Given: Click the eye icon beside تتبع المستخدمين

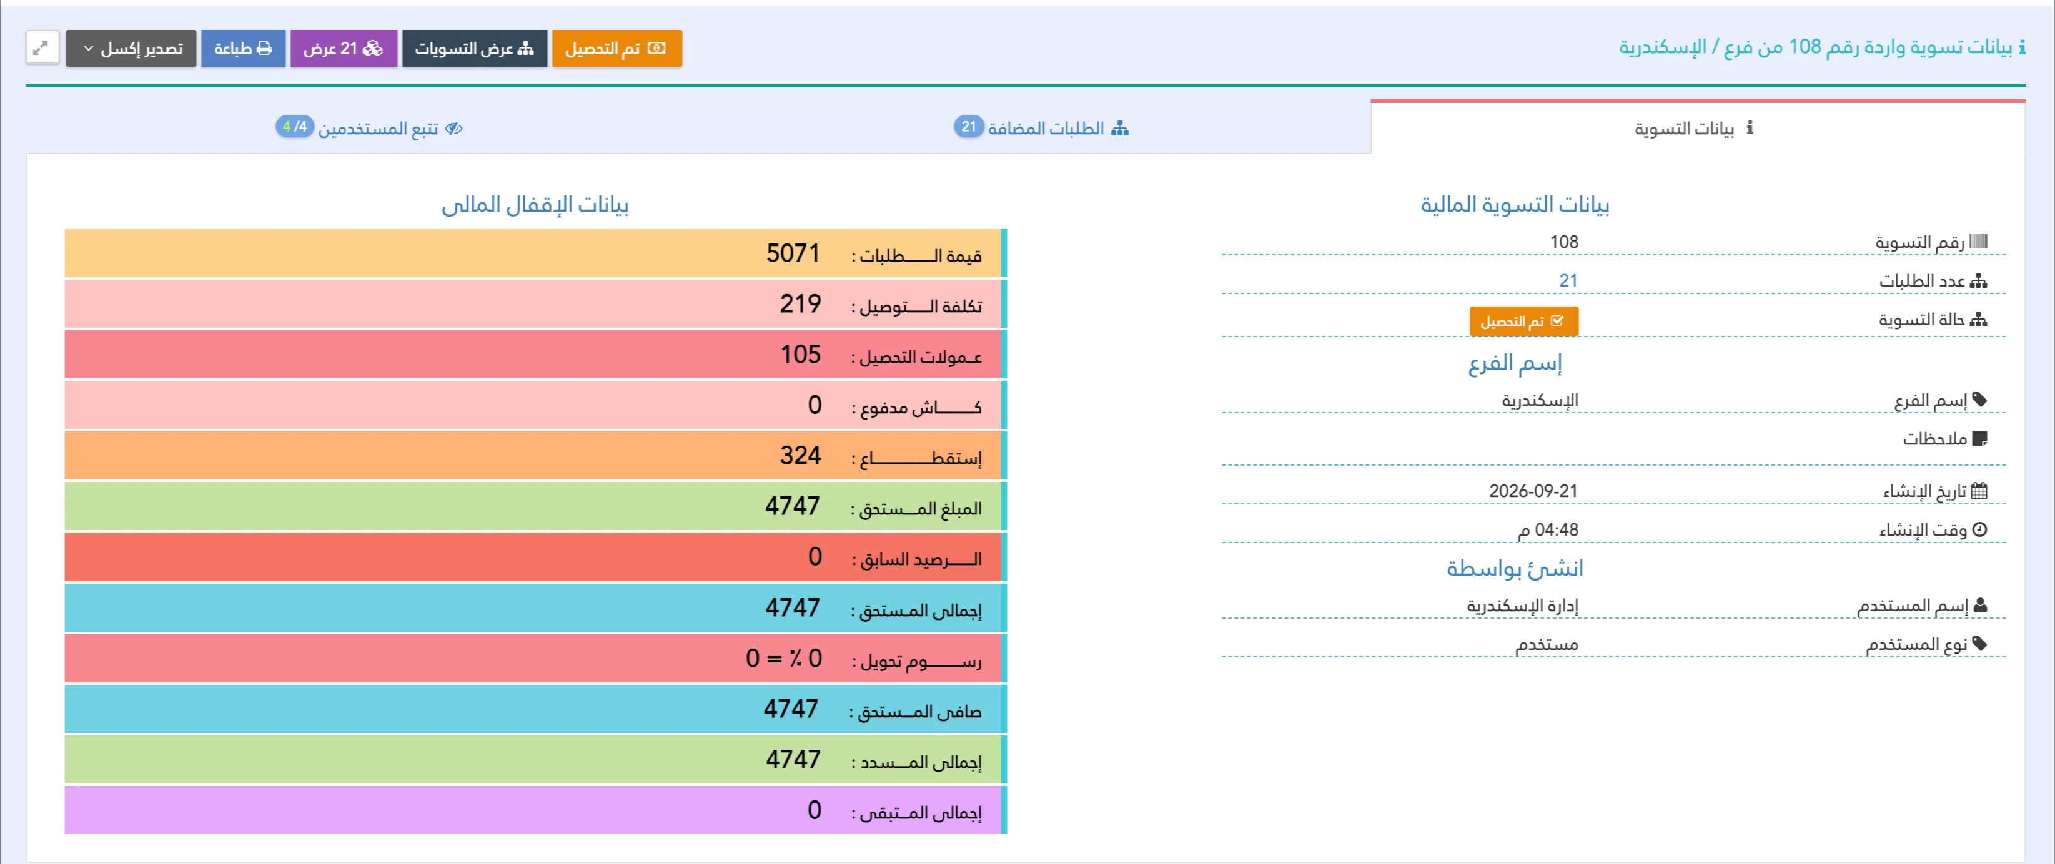Looking at the screenshot, I should tap(454, 129).
